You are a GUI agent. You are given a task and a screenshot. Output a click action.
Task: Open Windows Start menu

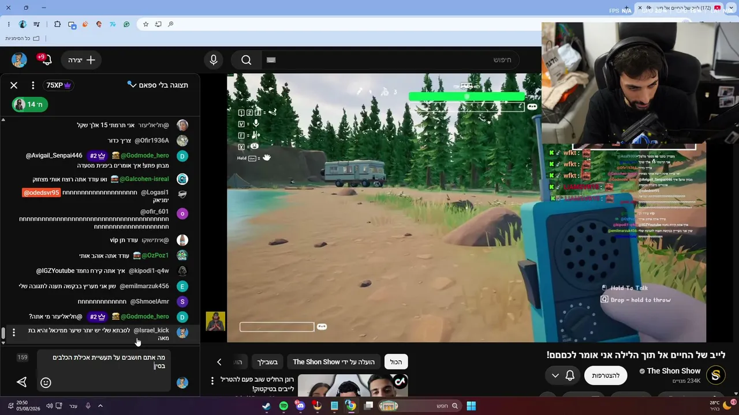(471, 406)
